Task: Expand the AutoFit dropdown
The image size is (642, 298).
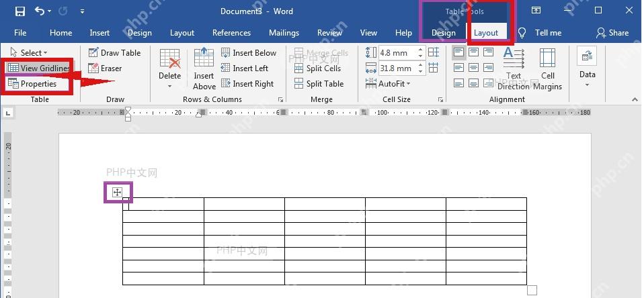Action: click(x=388, y=84)
